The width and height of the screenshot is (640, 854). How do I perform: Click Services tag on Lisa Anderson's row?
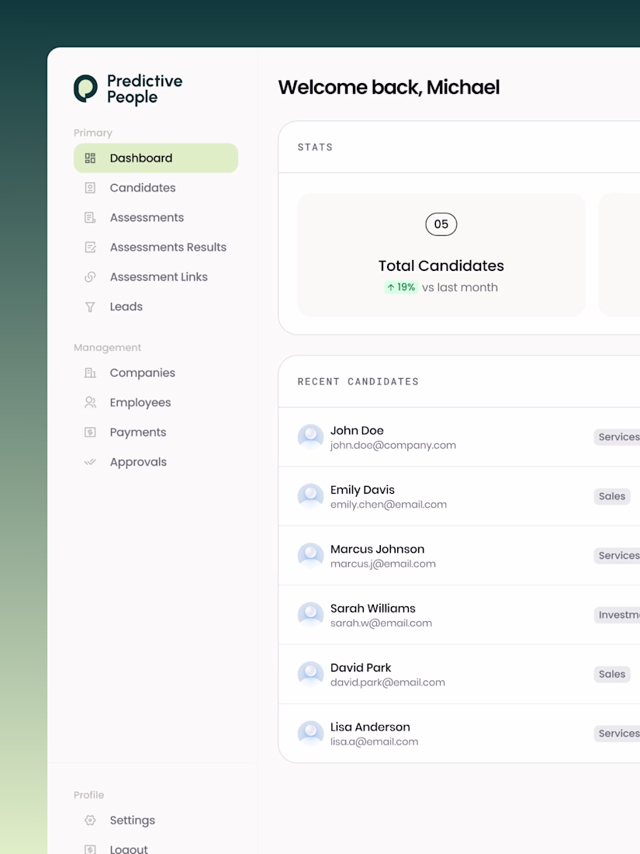[x=618, y=734]
